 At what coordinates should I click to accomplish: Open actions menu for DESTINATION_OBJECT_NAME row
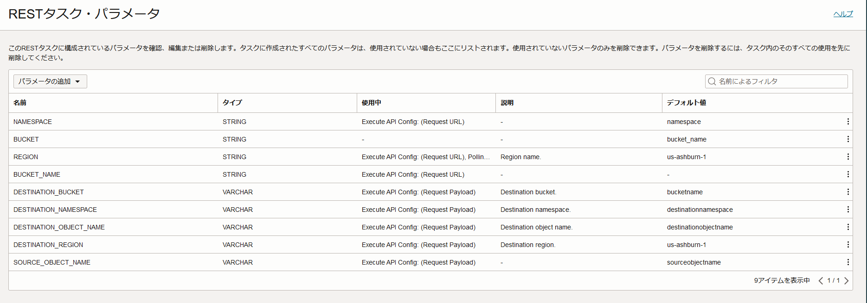(848, 227)
